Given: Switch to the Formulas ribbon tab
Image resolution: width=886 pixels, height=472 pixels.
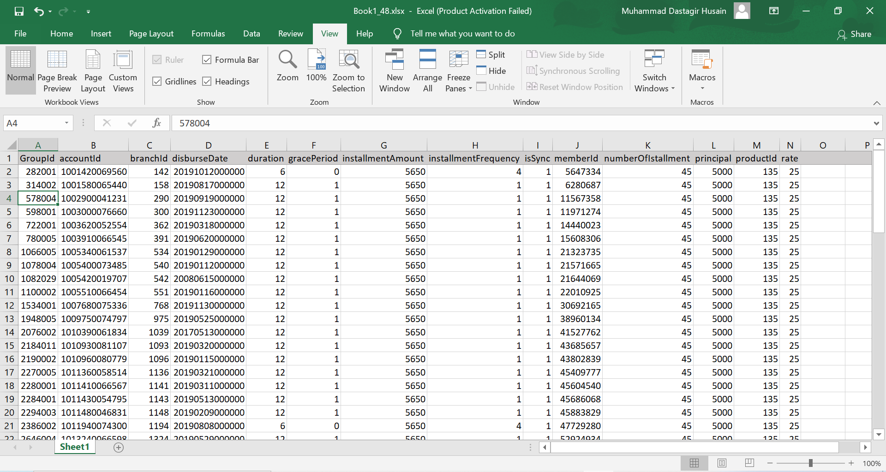Looking at the screenshot, I should point(208,33).
